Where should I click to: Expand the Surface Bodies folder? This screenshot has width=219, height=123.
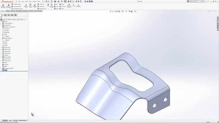(x=1, y=23)
